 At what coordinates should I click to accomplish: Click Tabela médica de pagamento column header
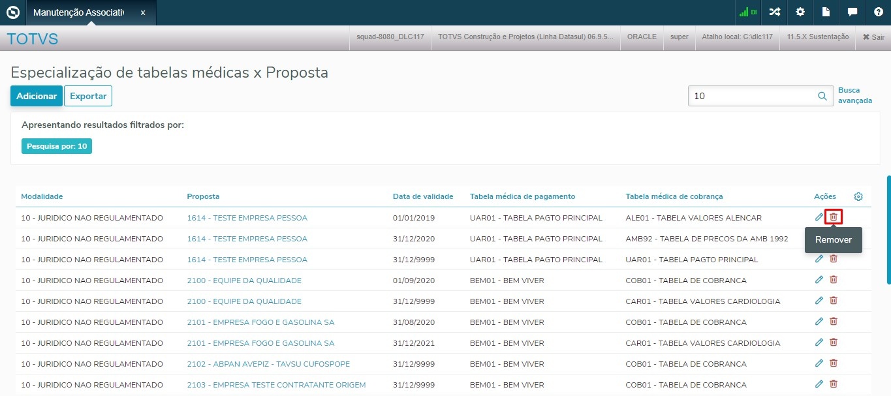point(522,196)
